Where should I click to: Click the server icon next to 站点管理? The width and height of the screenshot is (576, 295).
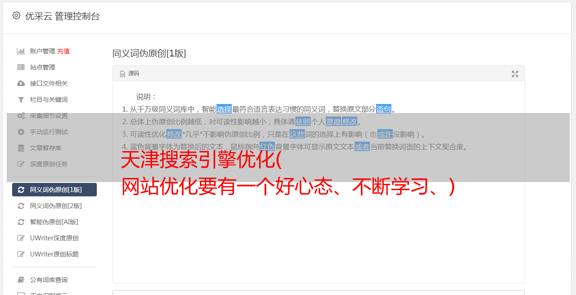pyautogui.click(x=21, y=67)
